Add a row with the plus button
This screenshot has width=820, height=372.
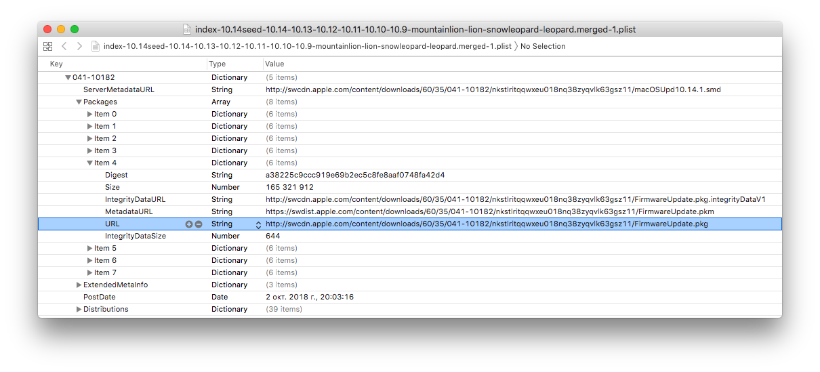(189, 224)
